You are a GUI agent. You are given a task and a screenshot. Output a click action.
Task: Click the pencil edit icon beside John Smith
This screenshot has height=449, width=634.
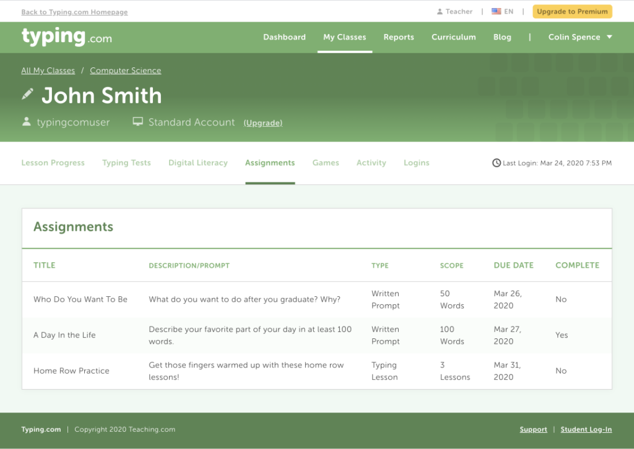coord(27,94)
